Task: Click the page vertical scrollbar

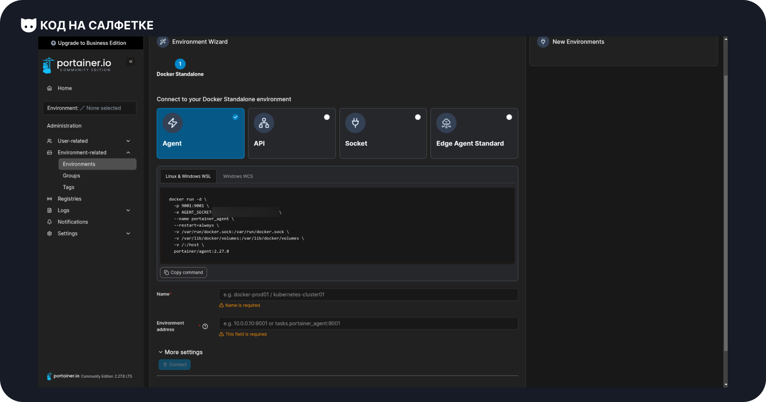Action: pos(726,214)
